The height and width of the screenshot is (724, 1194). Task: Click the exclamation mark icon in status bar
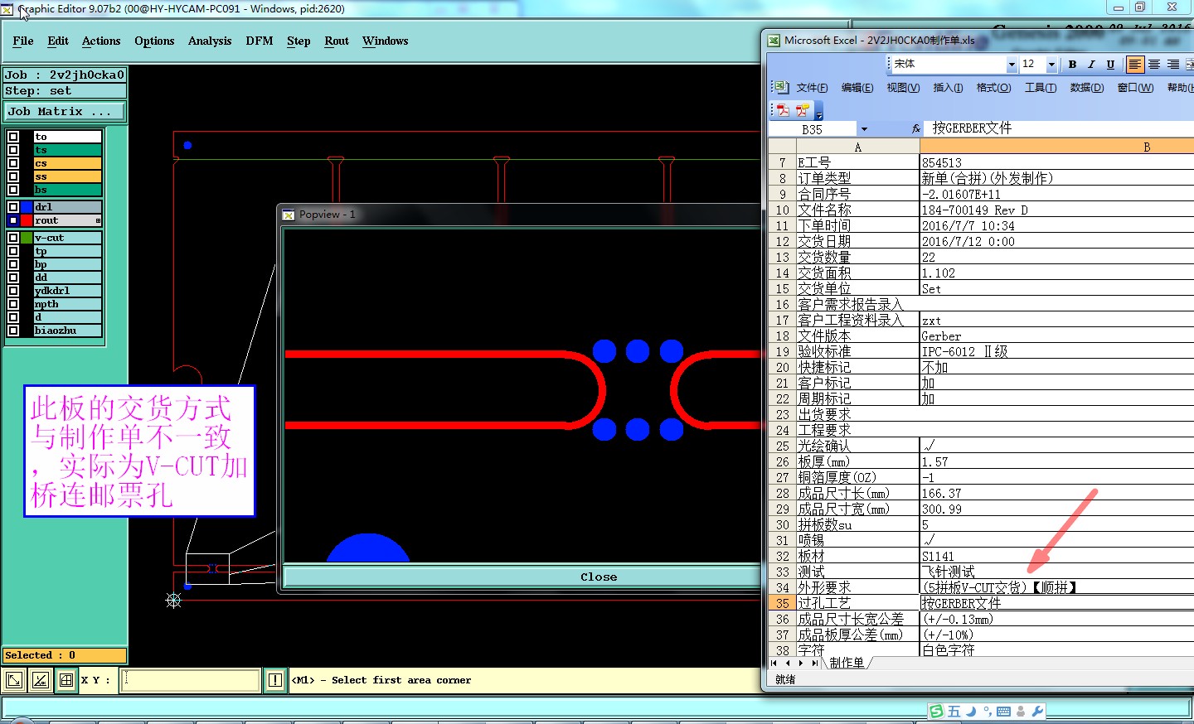[275, 681]
